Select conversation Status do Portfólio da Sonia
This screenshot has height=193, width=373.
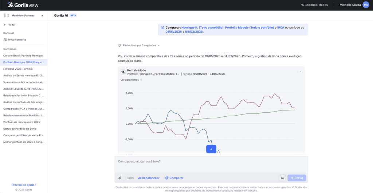[x=20, y=129]
